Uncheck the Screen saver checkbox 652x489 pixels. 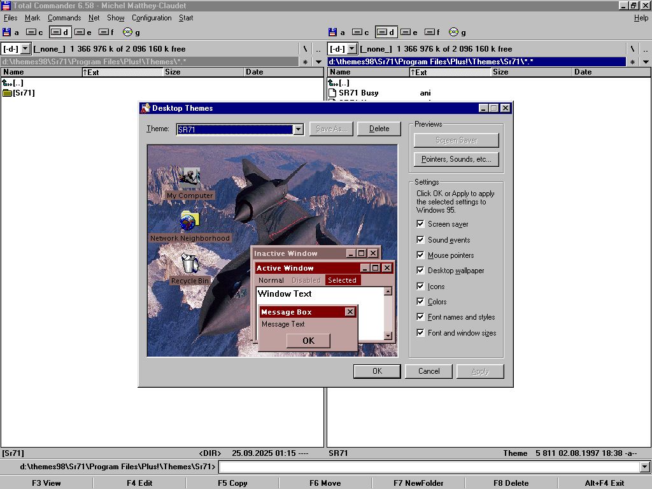click(x=420, y=224)
